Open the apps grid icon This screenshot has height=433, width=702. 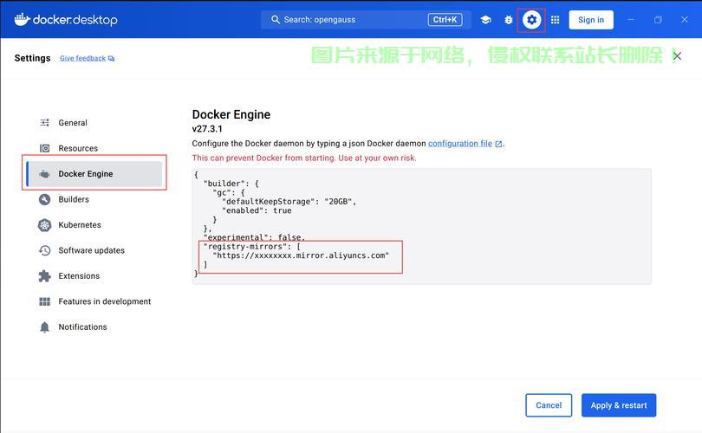[x=556, y=20]
